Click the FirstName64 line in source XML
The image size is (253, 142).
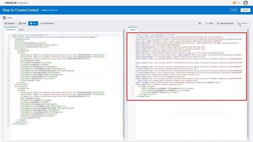point(36,100)
